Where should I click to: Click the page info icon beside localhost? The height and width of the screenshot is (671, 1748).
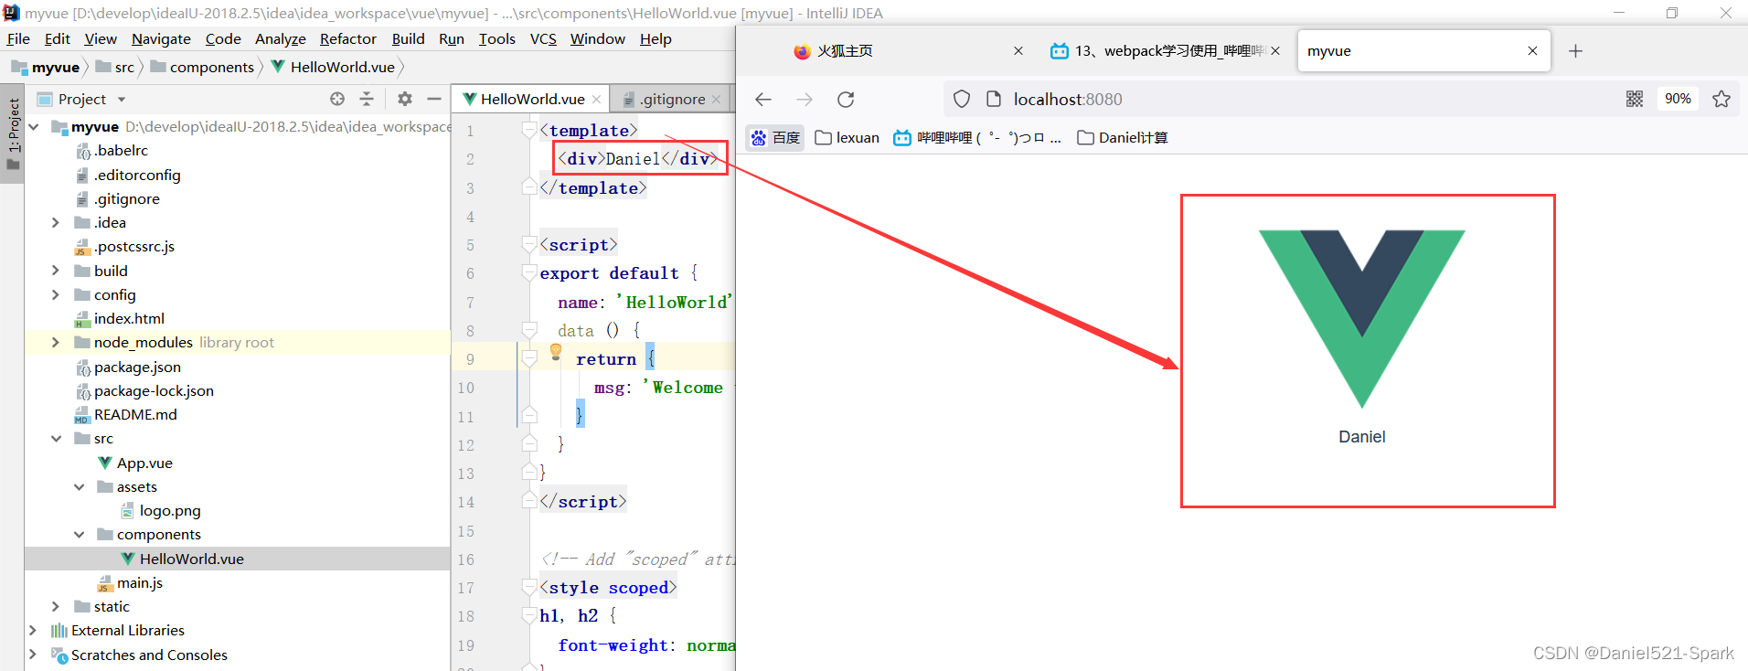click(x=994, y=99)
